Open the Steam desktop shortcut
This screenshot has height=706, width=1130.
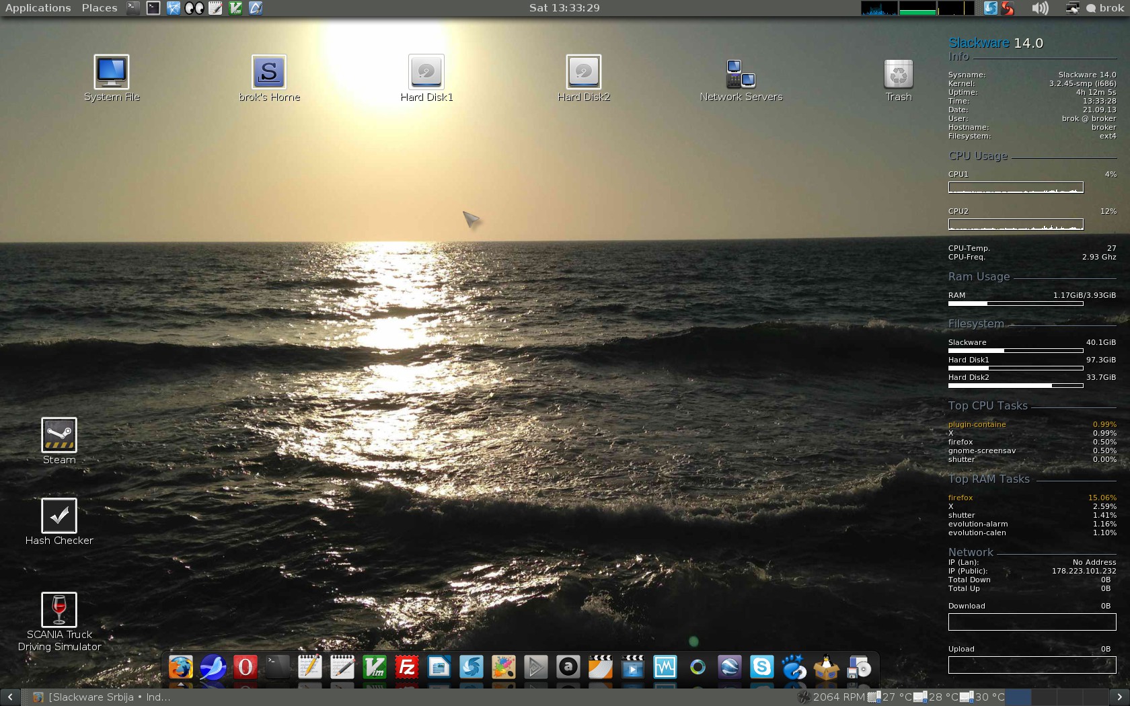(x=59, y=436)
